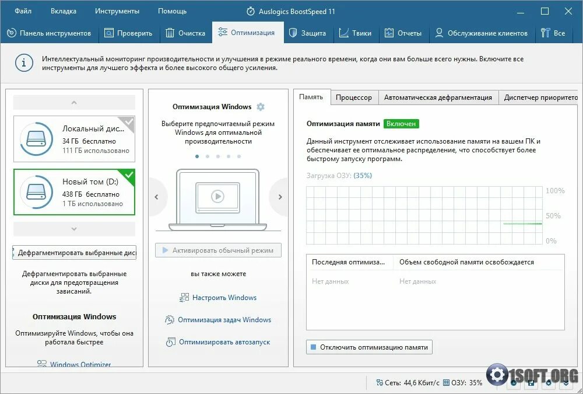Image resolution: width=583 pixels, height=394 pixels.
Task: Click the 111 ГБ использовано text
Action: pyautogui.click(x=96, y=151)
